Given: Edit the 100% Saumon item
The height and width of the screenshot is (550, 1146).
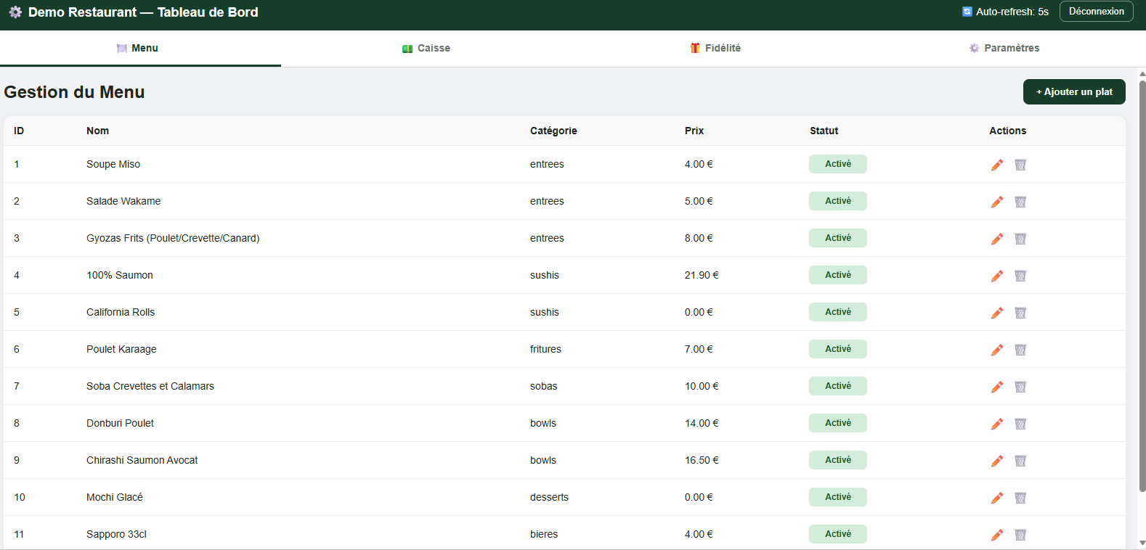Looking at the screenshot, I should pyautogui.click(x=997, y=276).
